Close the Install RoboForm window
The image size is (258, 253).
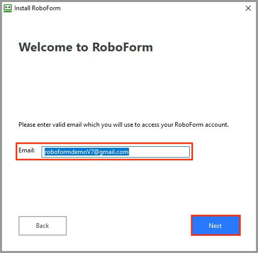248,8
